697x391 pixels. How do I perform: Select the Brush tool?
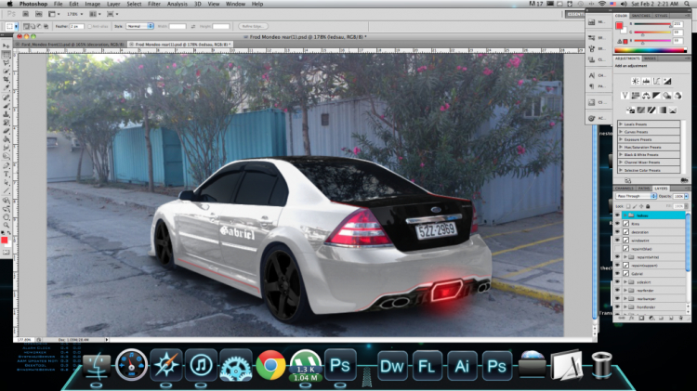[7, 106]
